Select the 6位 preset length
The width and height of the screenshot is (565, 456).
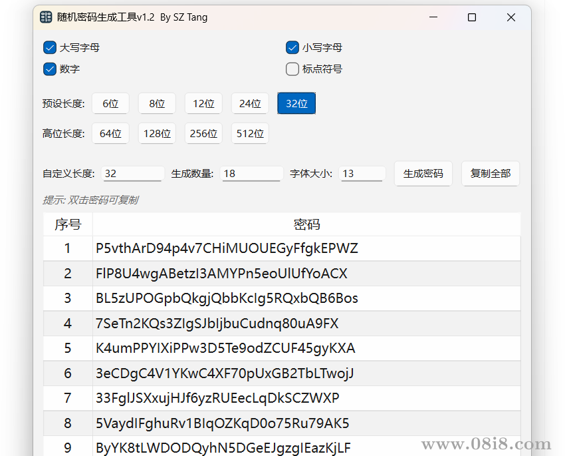coord(110,103)
